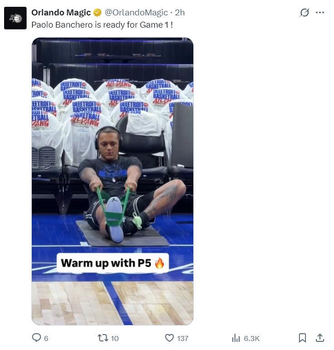The image size is (334, 350).
Task: Open the Orlando Magic display name link
Action: (x=61, y=13)
